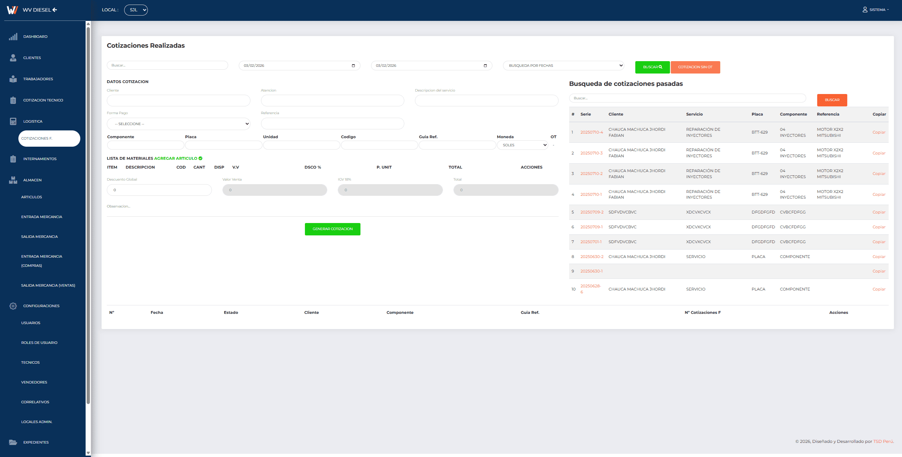Open the Moneda Soles dropdown

pos(522,145)
